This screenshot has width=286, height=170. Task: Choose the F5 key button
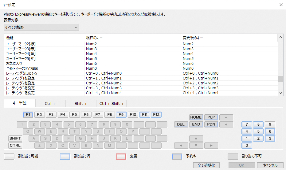[74, 115]
